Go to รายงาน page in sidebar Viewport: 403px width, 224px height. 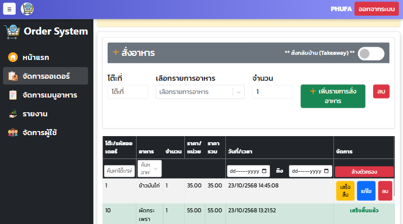coord(39,114)
